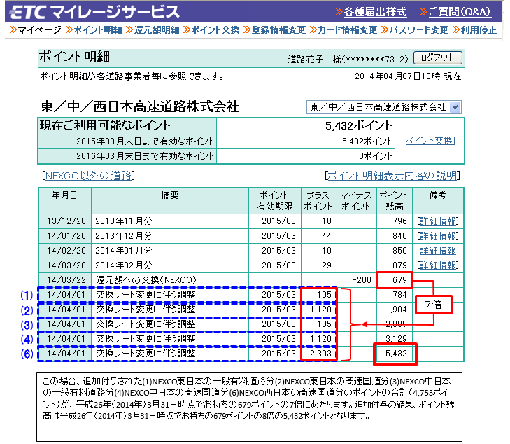Open 詳細情報 for 2014年01月分 row
Image resolution: width=510 pixels, height=444 pixels.
click(438, 251)
